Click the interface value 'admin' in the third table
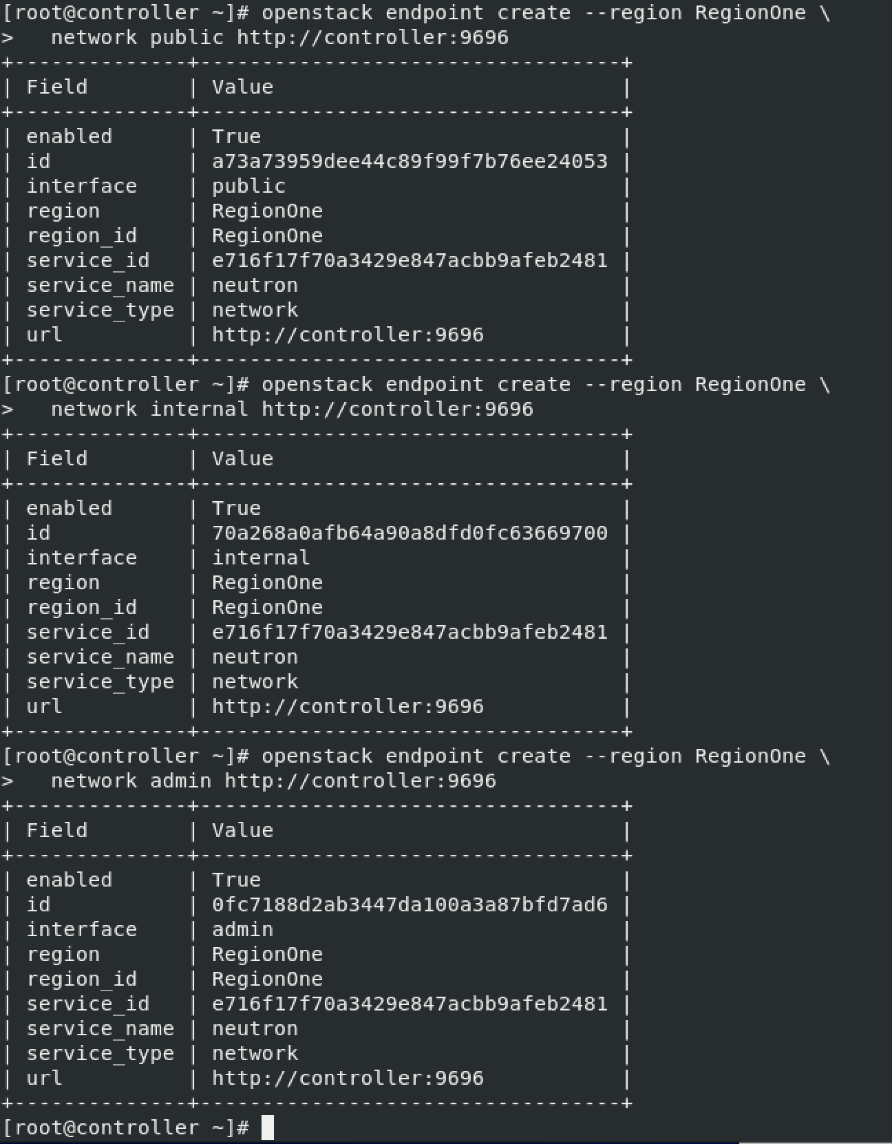 pos(242,929)
